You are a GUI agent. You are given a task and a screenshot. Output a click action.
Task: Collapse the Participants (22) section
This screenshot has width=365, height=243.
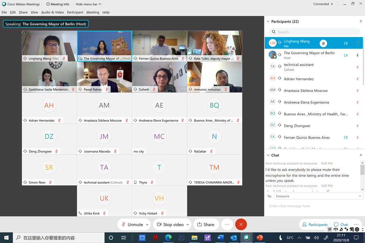click(x=268, y=21)
